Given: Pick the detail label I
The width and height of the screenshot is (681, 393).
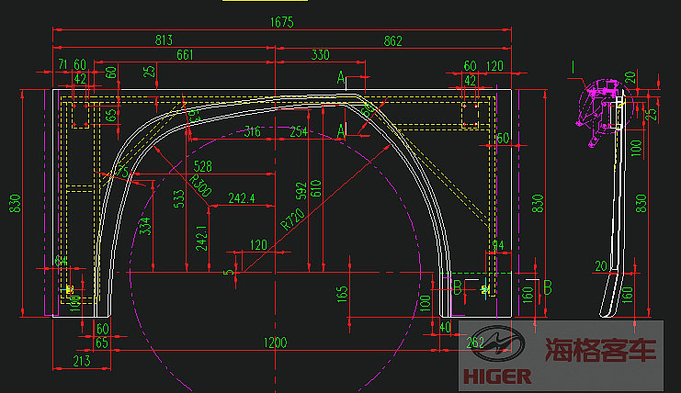Looking at the screenshot, I should click(573, 68).
